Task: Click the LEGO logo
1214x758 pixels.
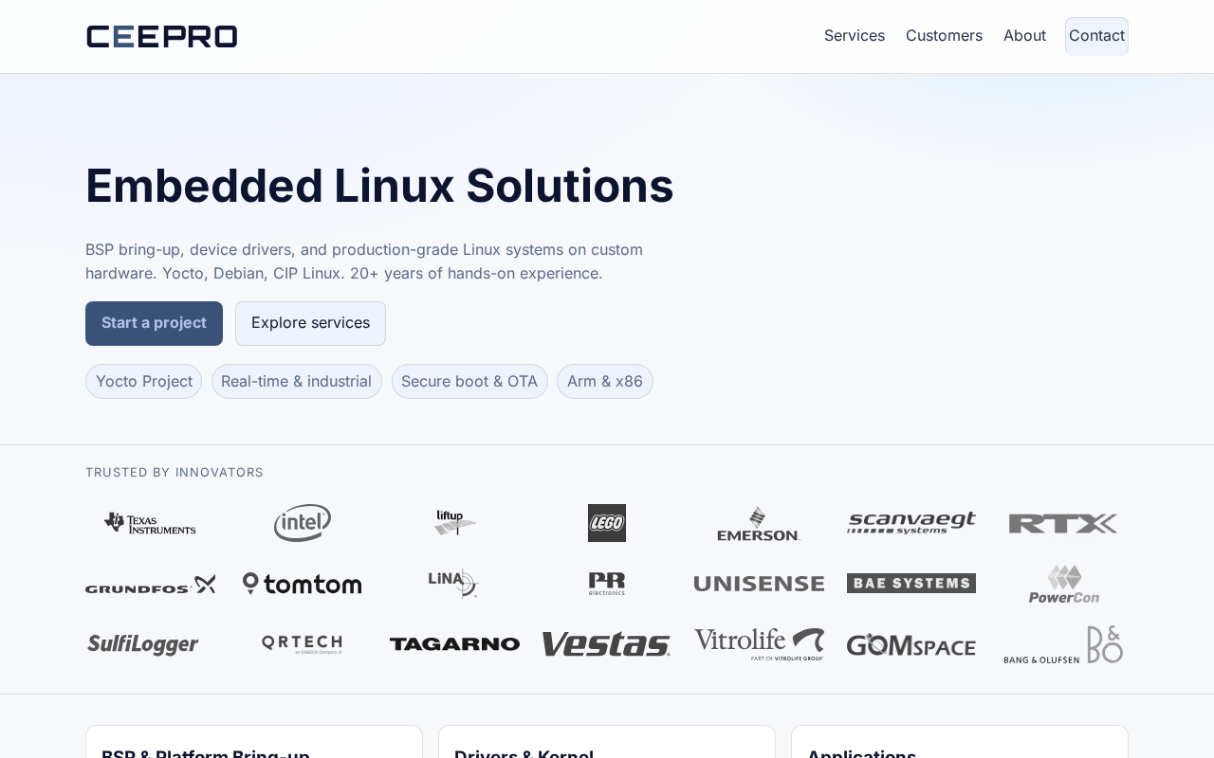Action: [x=607, y=523]
